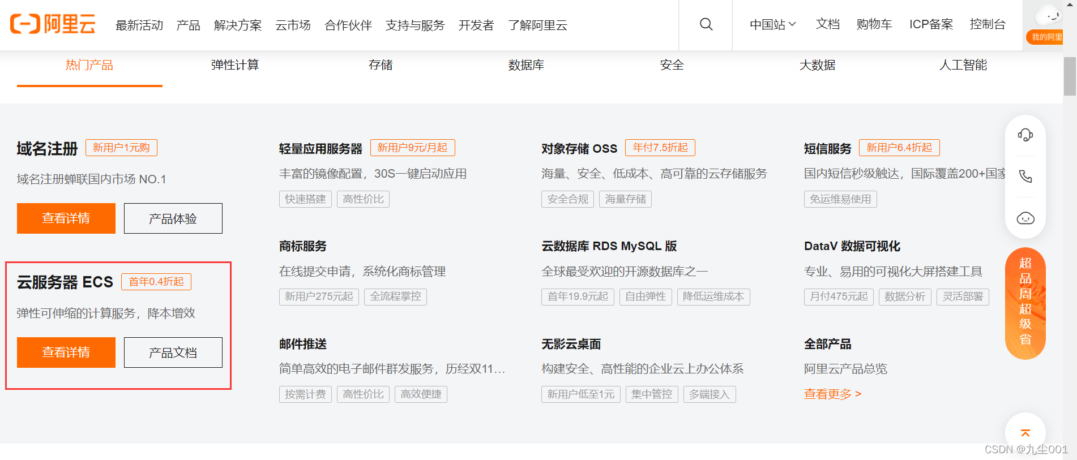Open the 购物车 link

[x=874, y=24]
